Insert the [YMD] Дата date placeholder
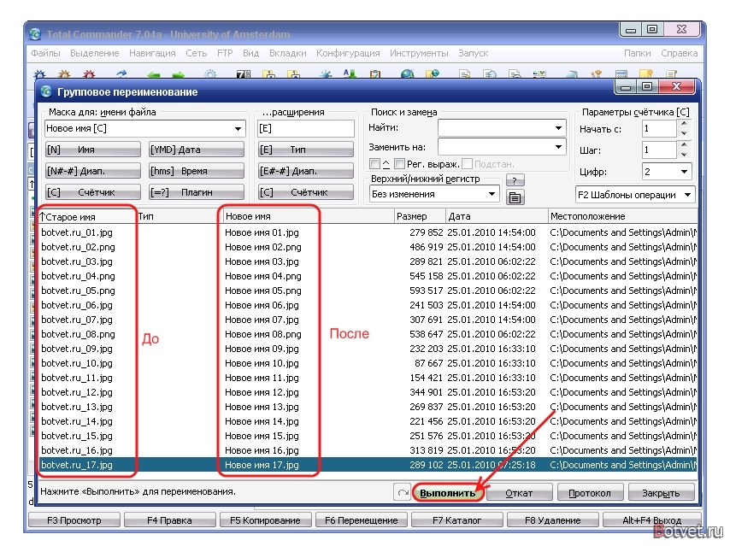730x546 pixels. (196, 150)
